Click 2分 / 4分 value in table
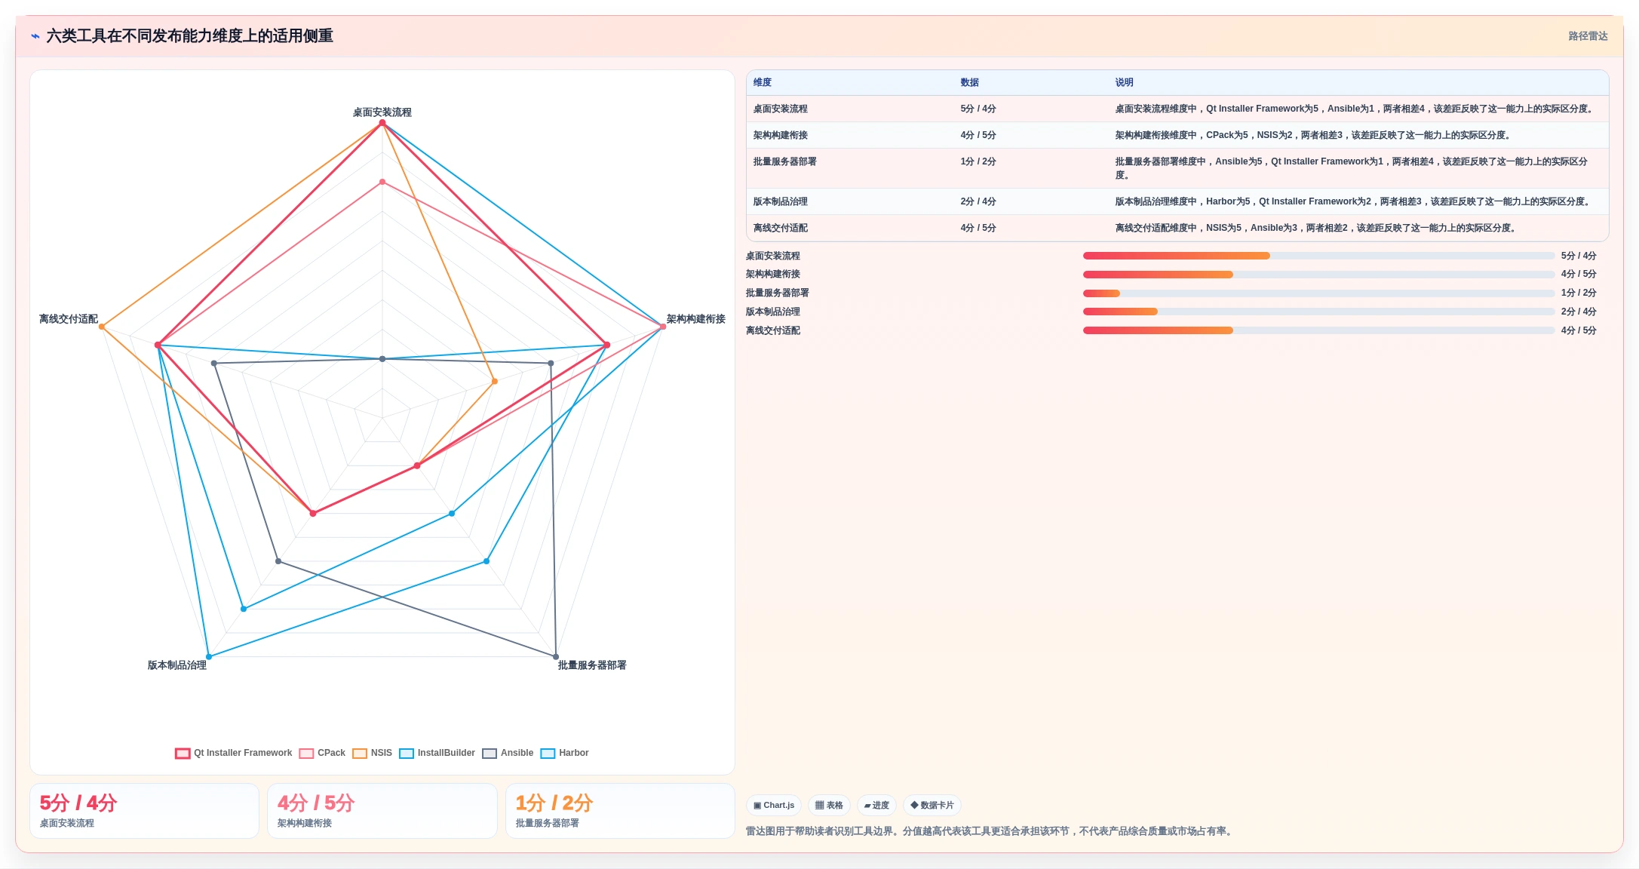The height and width of the screenshot is (869, 1639). 978,201
